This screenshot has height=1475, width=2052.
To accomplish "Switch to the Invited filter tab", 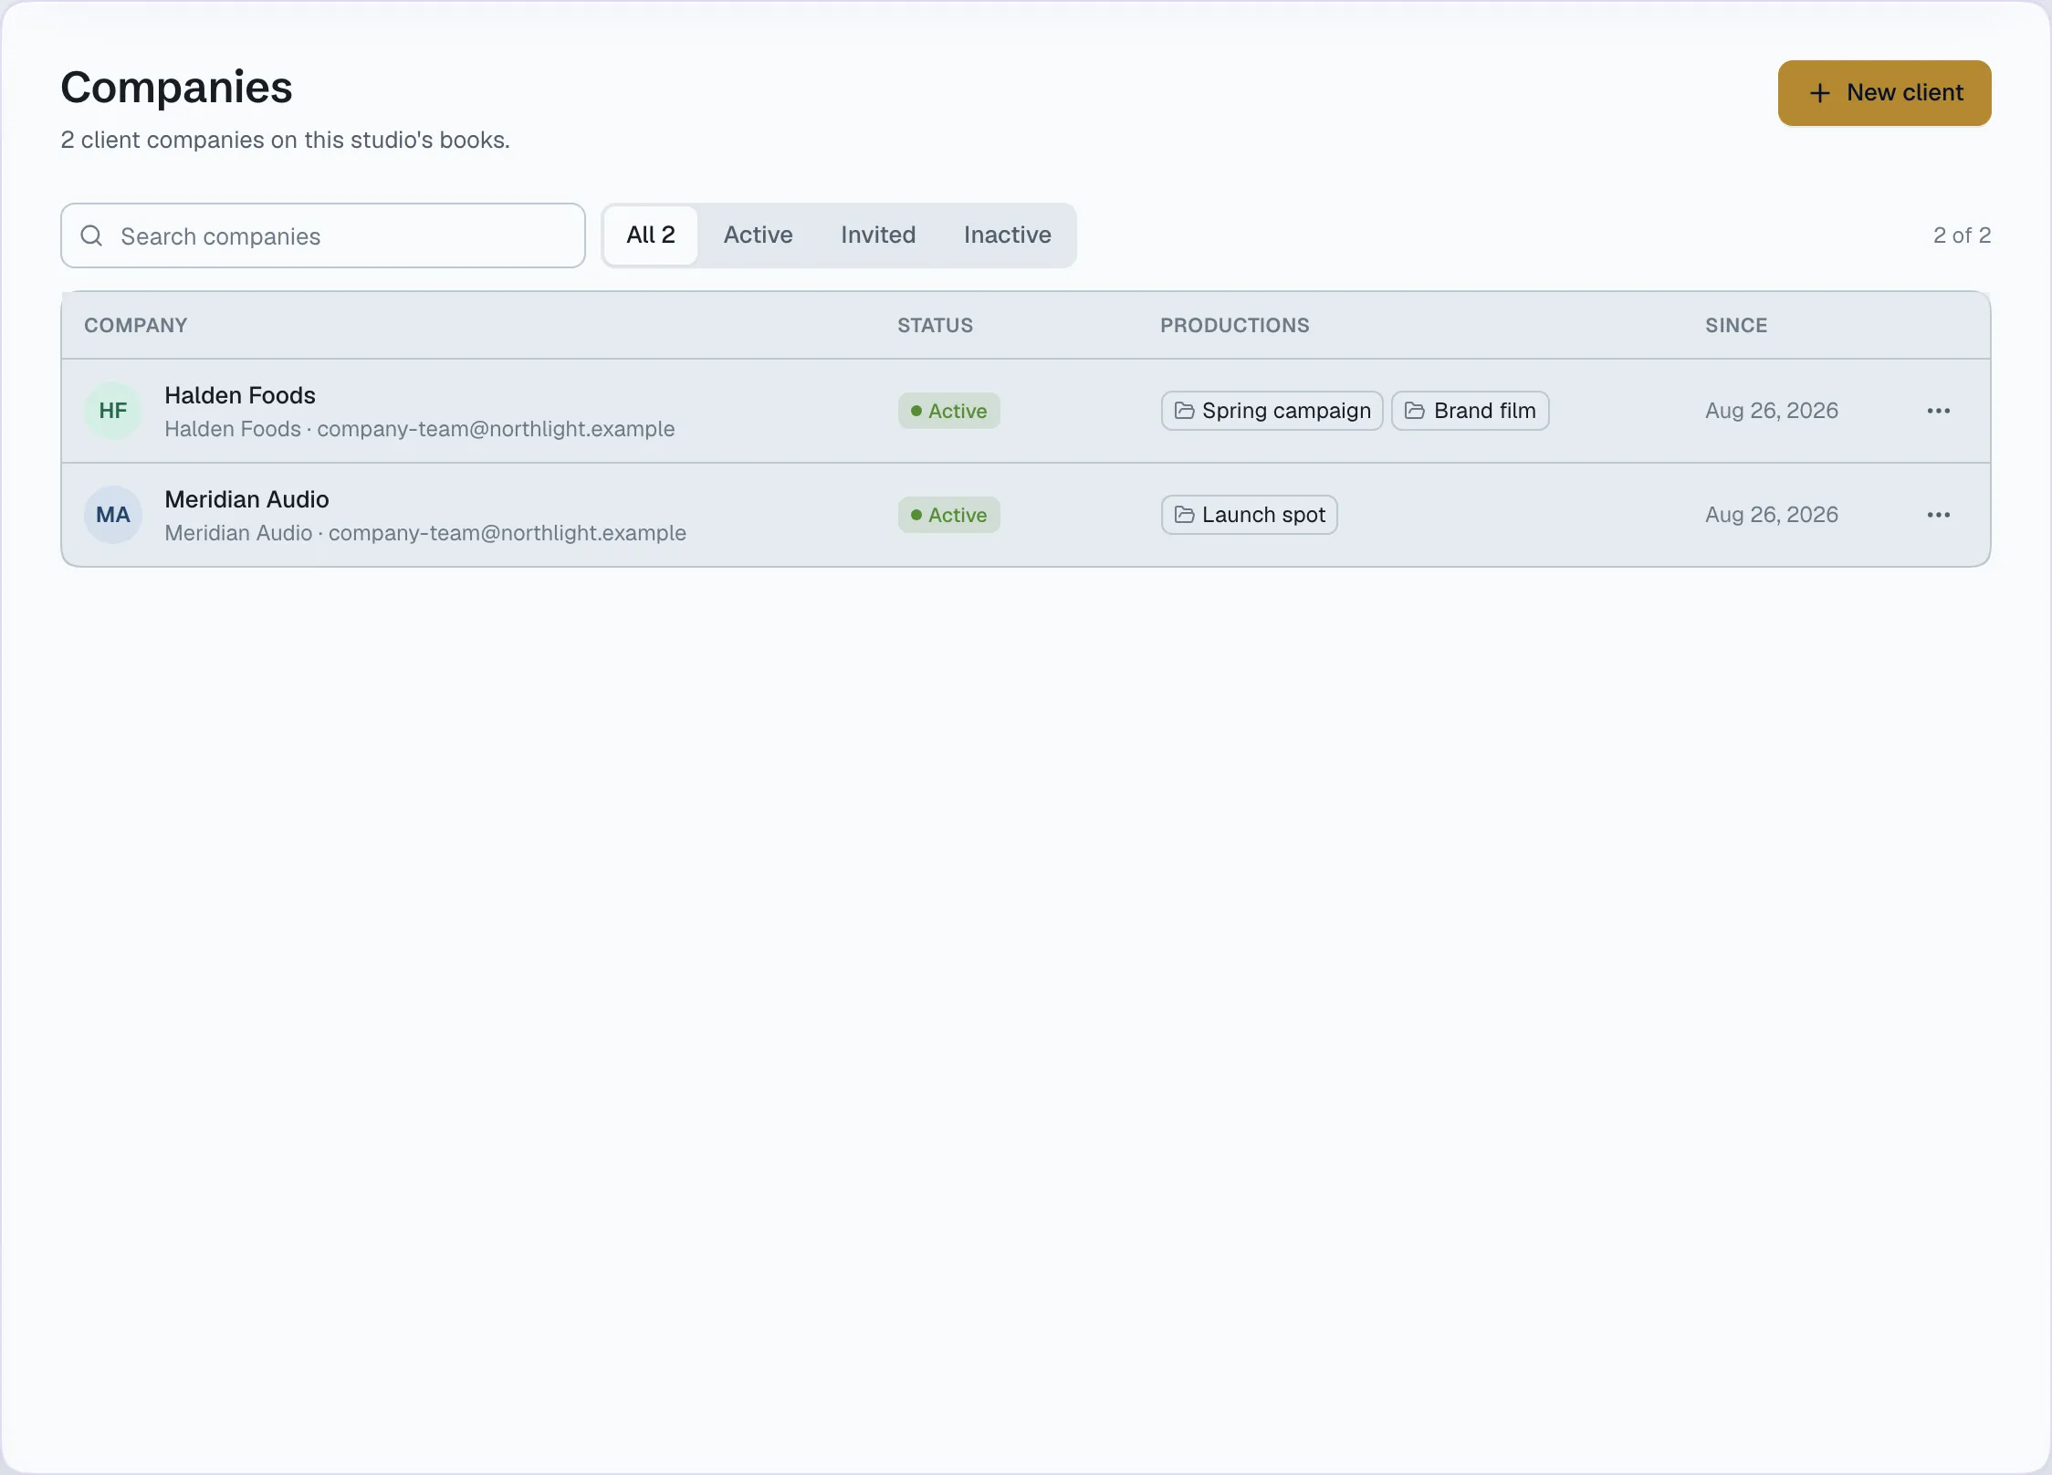I will click(x=878, y=235).
